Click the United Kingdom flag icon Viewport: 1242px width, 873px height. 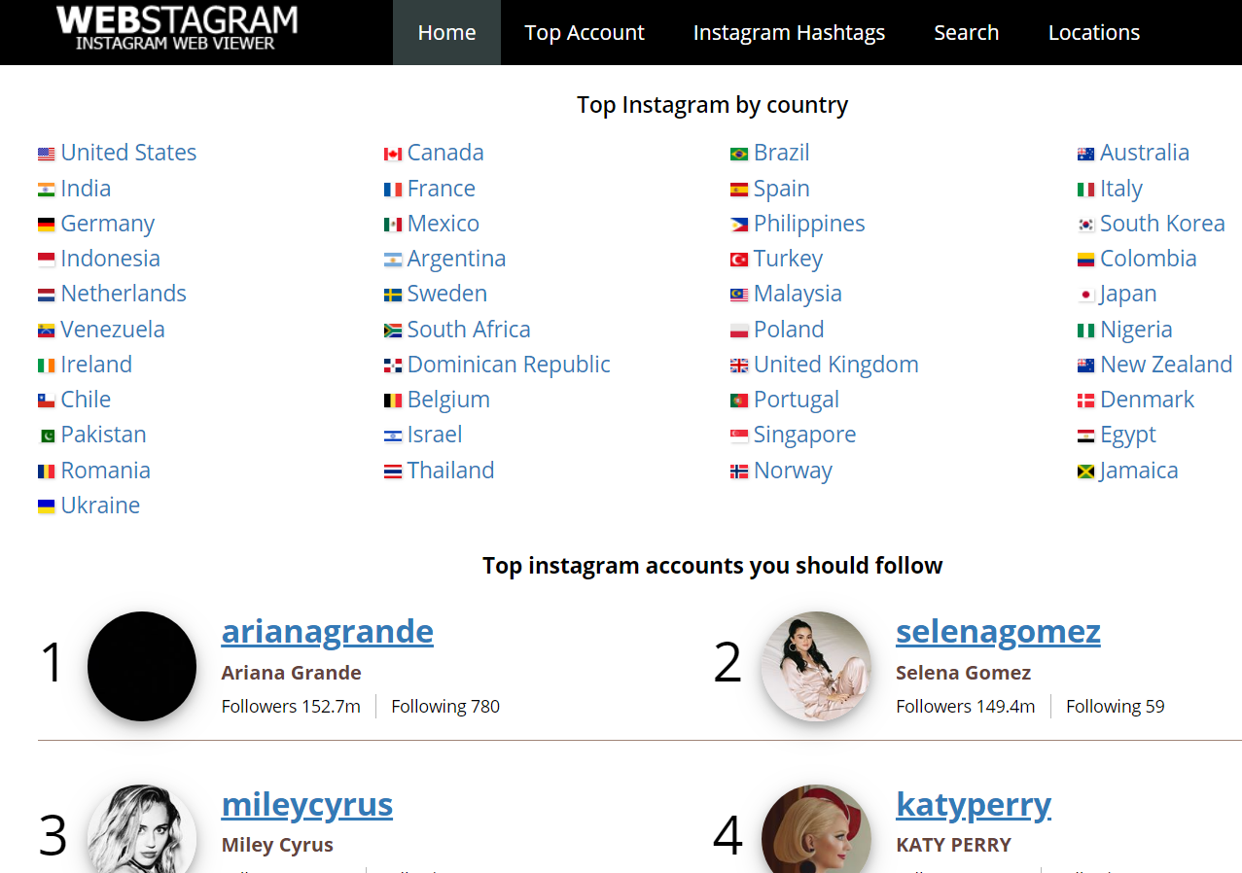739,366
